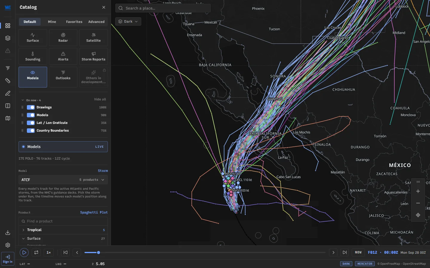Open the Surface category tile
Image resolution: width=430 pixels, height=268 pixels.
tap(33, 38)
